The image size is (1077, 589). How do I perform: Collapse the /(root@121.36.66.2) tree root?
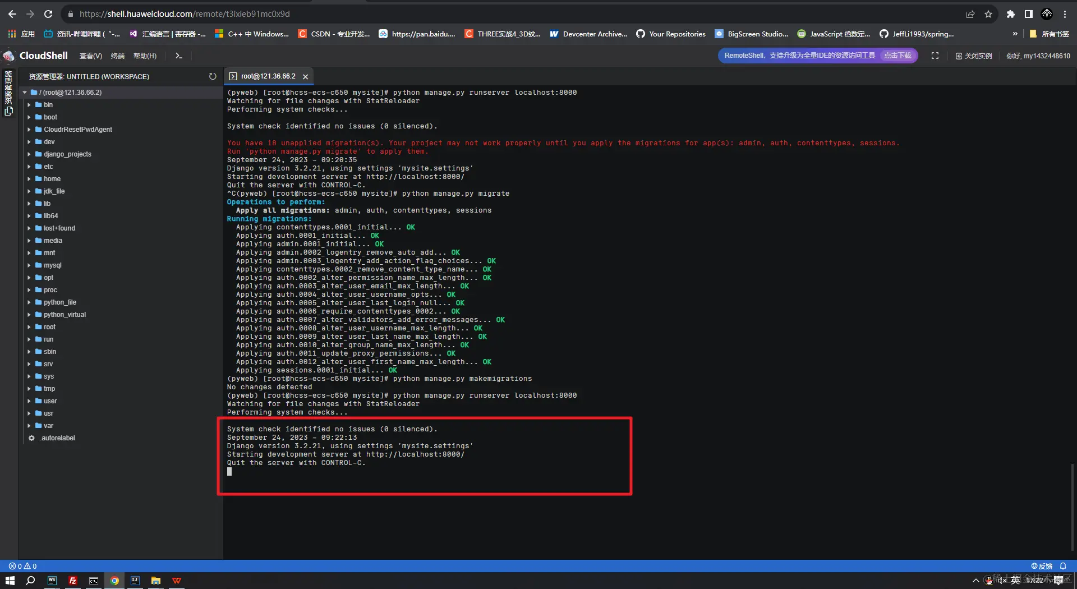pos(25,93)
